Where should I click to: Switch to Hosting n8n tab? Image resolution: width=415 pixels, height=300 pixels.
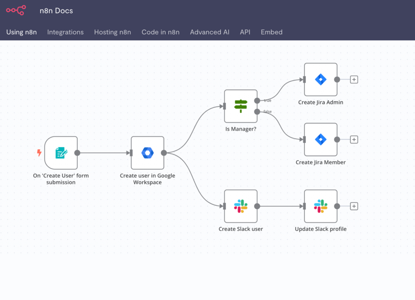tap(113, 32)
